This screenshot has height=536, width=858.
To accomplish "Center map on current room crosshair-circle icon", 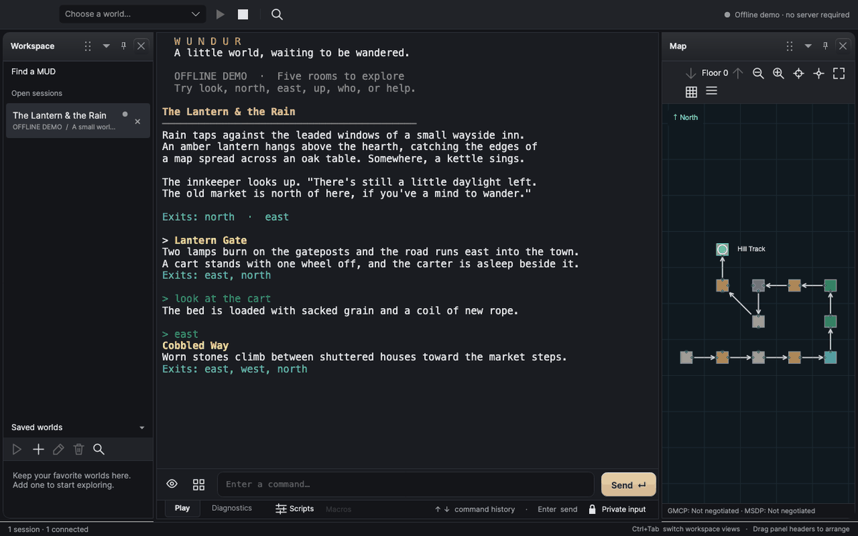I will pos(799,73).
